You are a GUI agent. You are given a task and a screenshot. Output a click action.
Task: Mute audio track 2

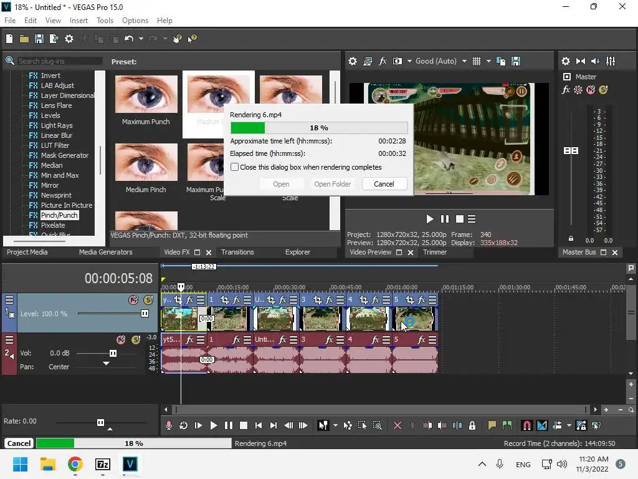point(121,340)
